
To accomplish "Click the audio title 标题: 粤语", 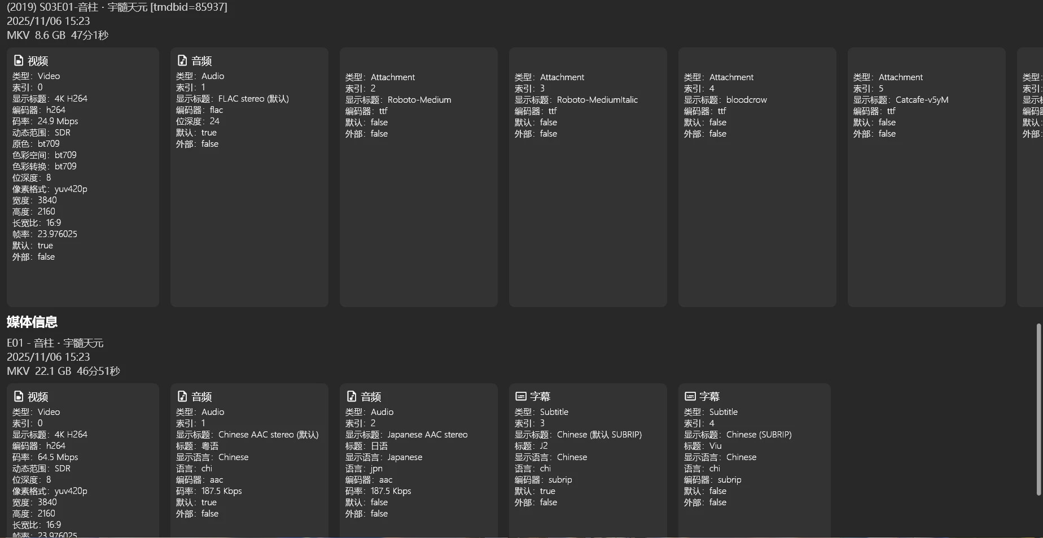I will pyautogui.click(x=197, y=446).
